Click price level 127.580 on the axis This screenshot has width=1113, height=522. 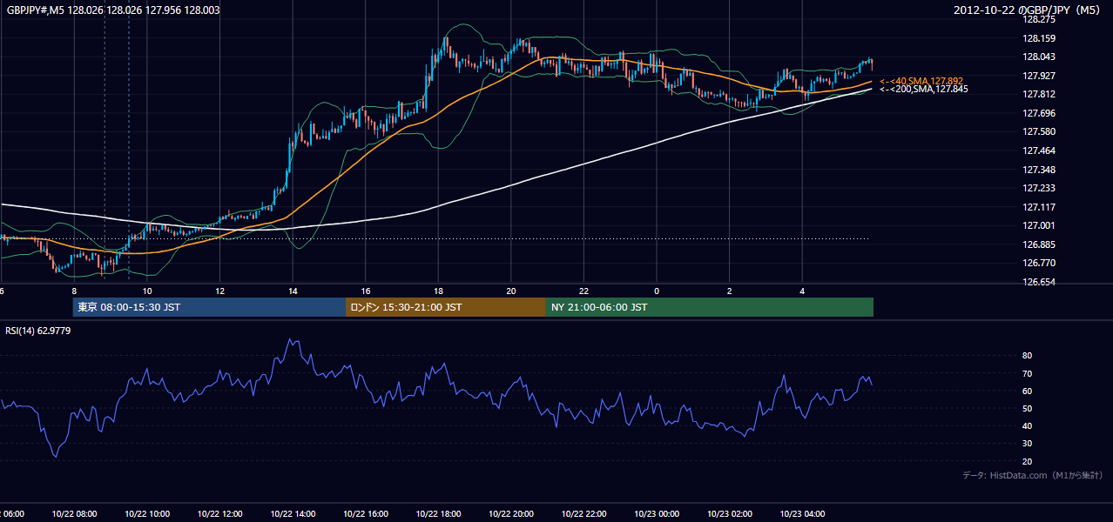coord(1040,131)
